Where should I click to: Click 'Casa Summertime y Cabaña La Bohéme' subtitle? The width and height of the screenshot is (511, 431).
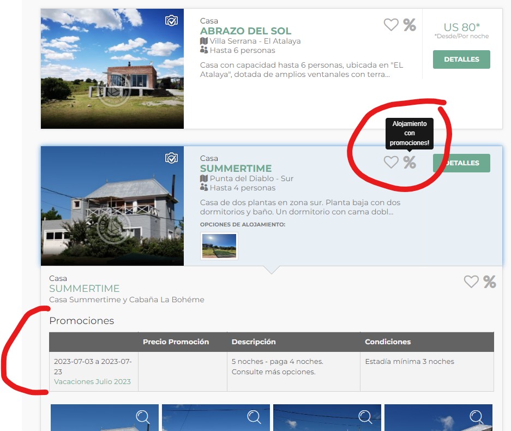(127, 300)
